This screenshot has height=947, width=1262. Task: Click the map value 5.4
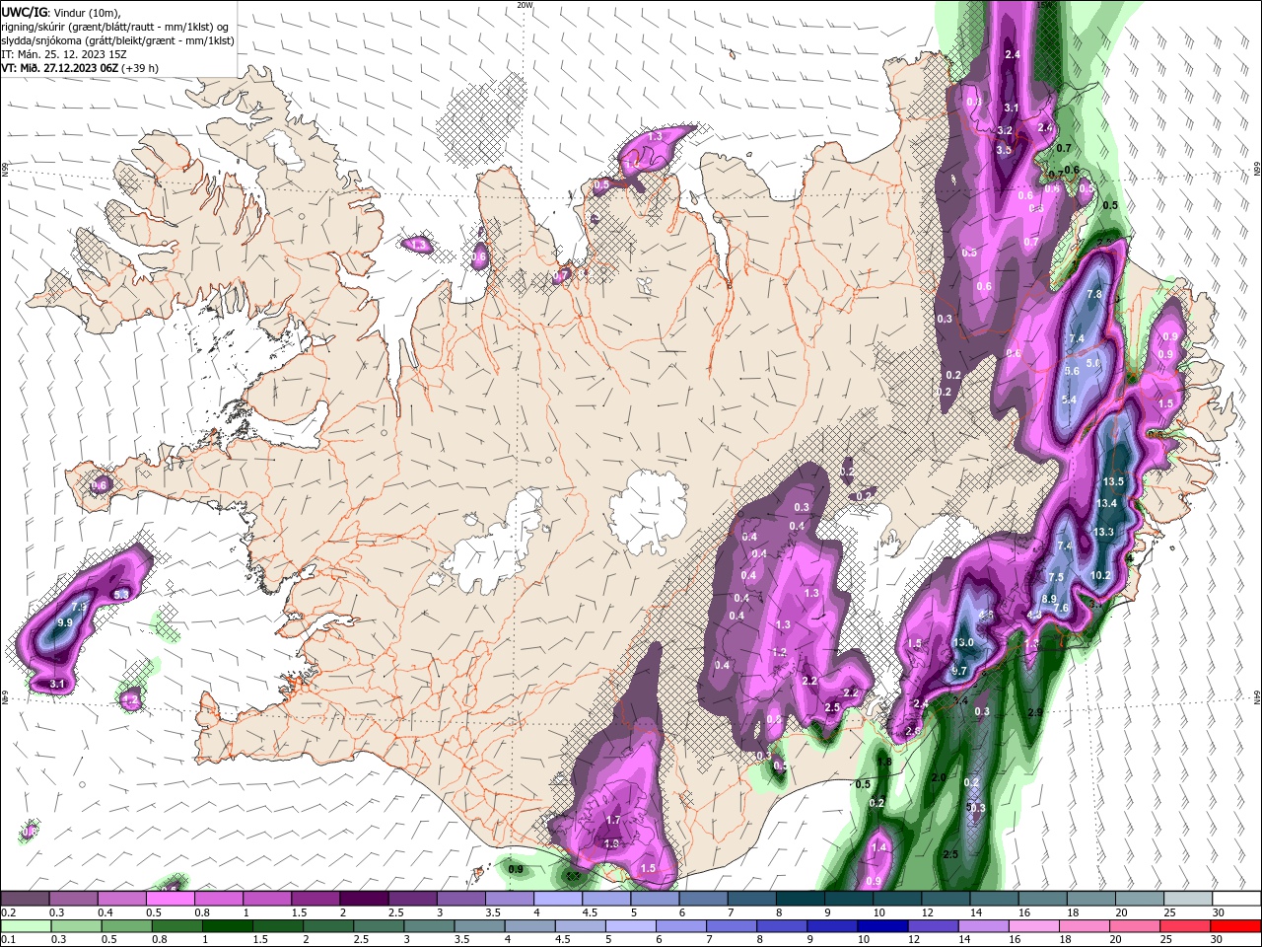[1070, 400]
